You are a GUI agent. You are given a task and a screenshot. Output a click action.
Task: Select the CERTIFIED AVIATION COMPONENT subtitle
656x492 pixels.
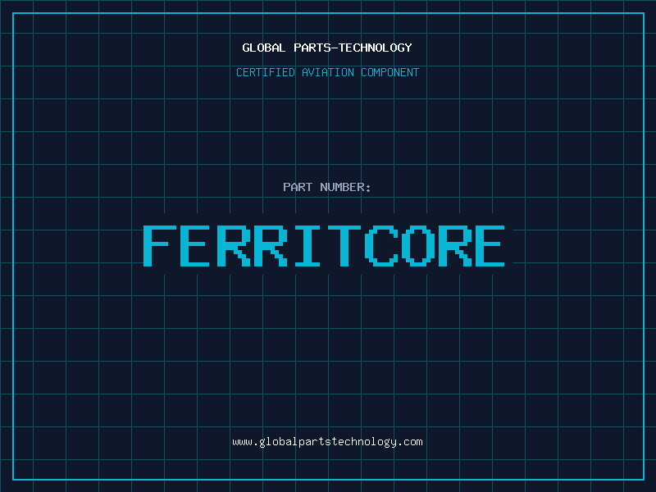pyautogui.click(x=327, y=73)
